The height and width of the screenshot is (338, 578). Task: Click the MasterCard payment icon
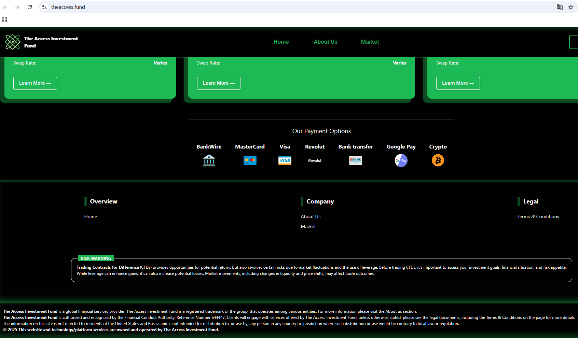tap(250, 160)
